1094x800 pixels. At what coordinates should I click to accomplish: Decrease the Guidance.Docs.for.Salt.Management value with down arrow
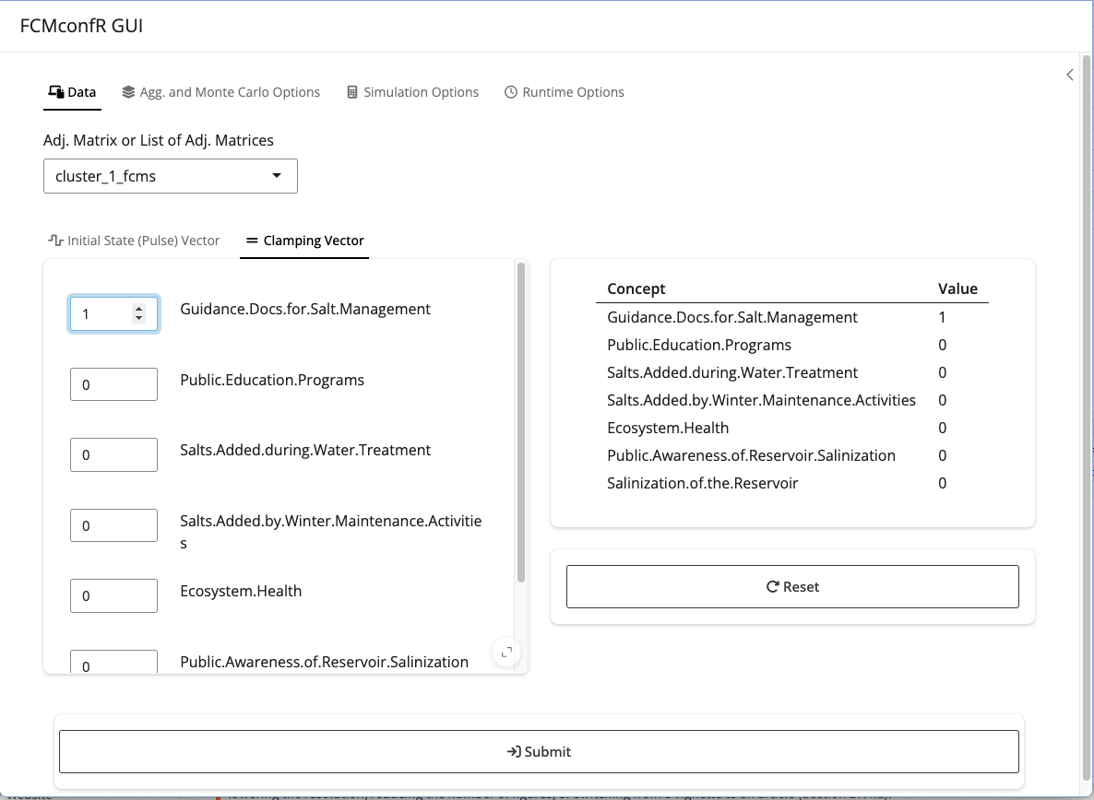pyautogui.click(x=139, y=319)
